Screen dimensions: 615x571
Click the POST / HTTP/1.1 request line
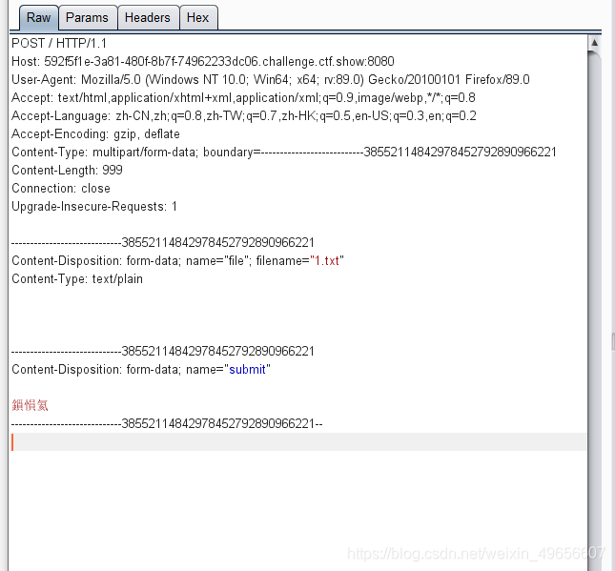coord(59,43)
